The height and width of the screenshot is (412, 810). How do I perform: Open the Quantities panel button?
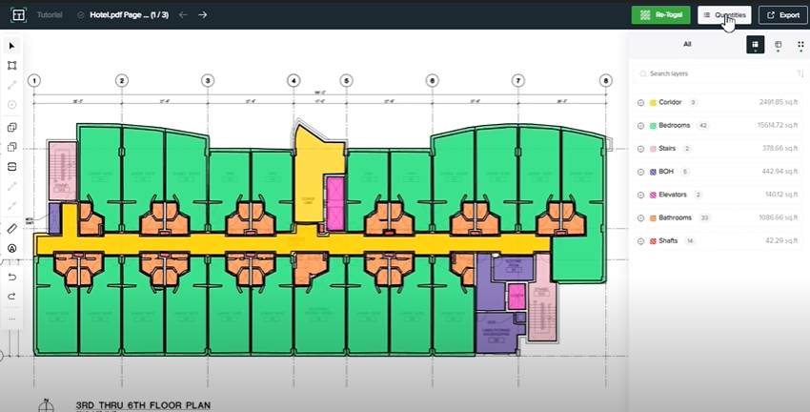(x=724, y=15)
